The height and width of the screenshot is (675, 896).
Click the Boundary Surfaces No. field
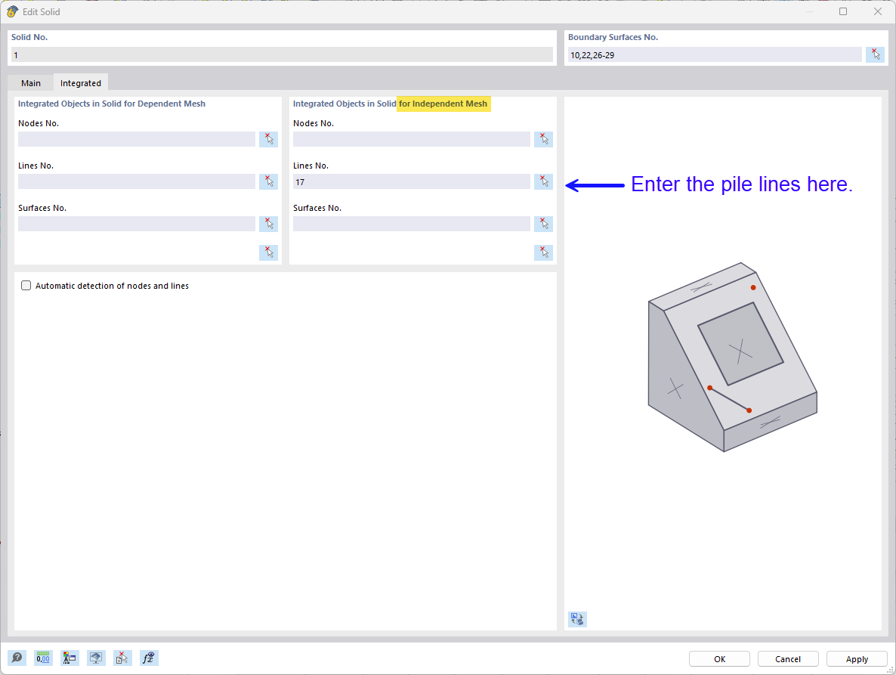pos(714,54)
